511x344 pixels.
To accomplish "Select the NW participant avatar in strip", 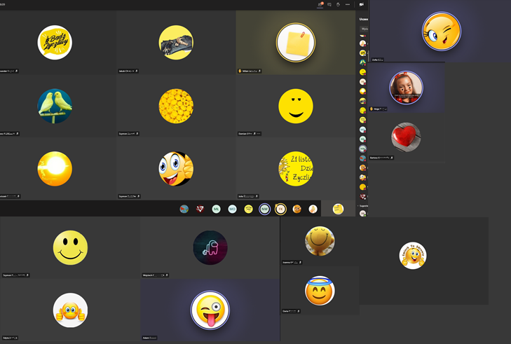I will click(264, 209).
